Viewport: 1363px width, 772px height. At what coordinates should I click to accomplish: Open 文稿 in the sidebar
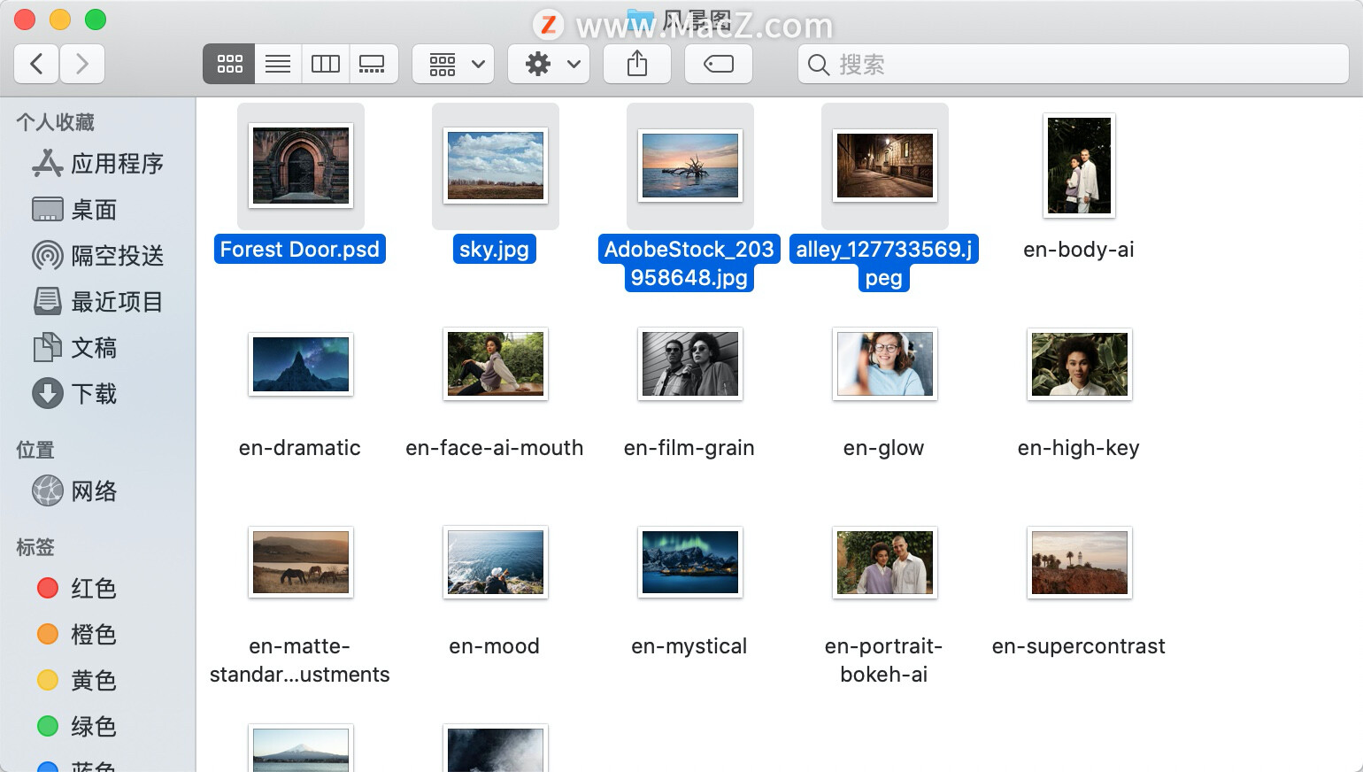[x=75, y=348]
